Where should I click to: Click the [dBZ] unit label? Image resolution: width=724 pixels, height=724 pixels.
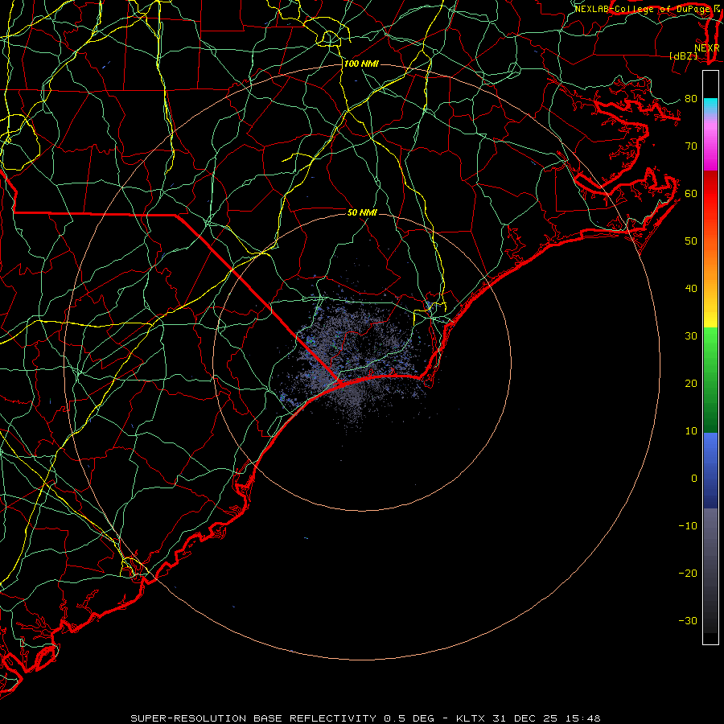pyautogui.click(x=683, y=56)
